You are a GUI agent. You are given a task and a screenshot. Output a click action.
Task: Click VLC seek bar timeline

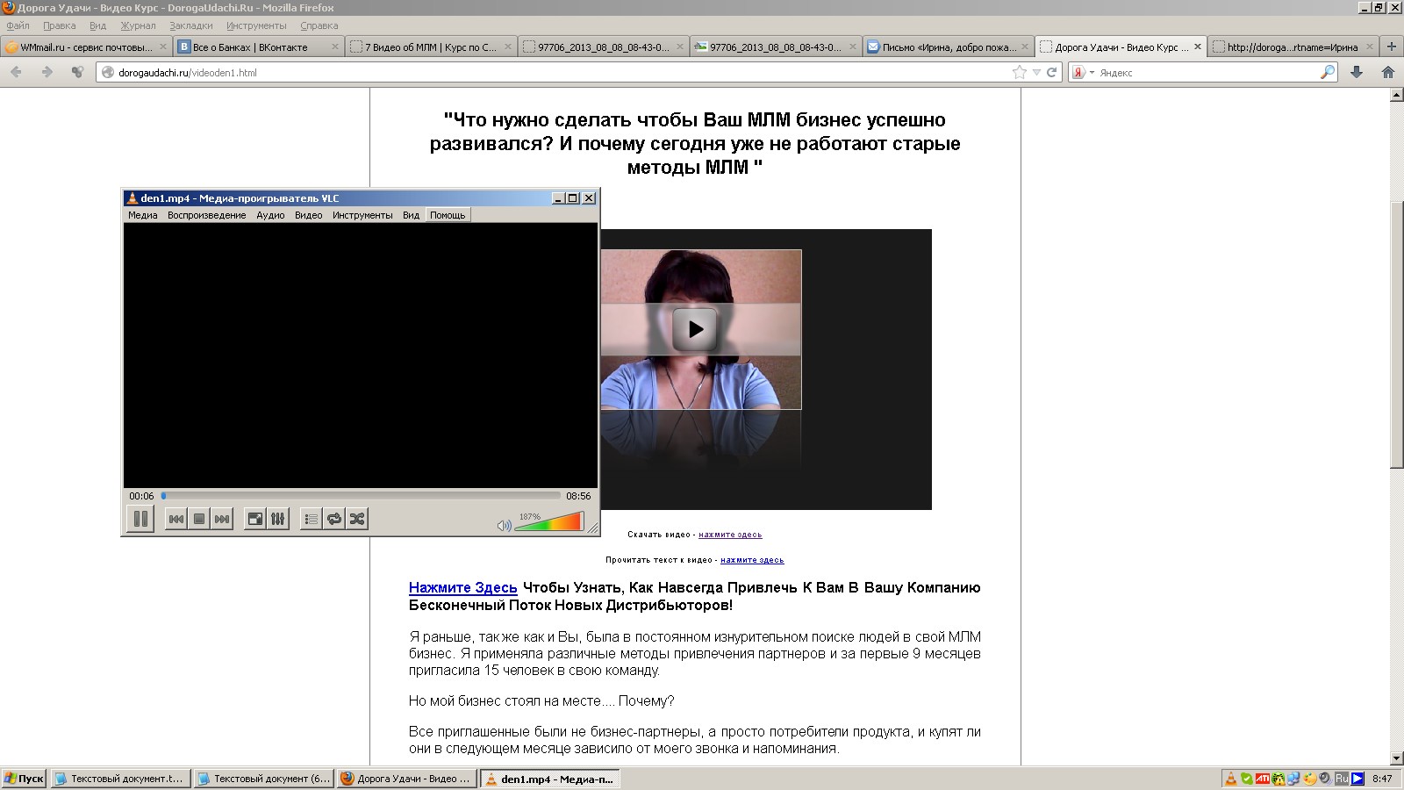(361, 496)
